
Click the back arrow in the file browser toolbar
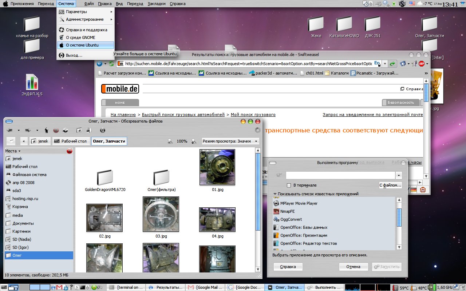click(10, 130)
